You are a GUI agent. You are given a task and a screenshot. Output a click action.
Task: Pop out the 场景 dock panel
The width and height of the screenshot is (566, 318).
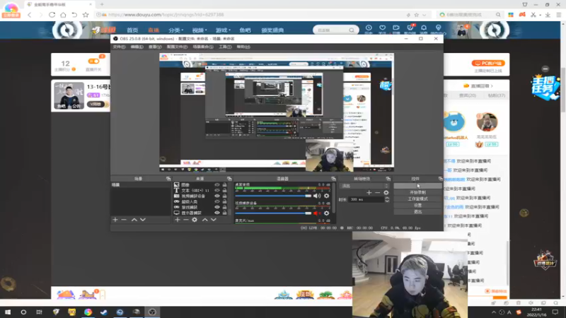click(x=168, y=179)
